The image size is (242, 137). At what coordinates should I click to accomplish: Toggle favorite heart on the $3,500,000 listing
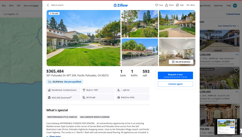pyautogui.click(x=236, y=70)
